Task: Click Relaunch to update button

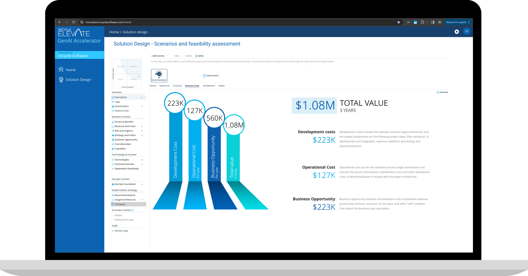Action: coord(456,22)
